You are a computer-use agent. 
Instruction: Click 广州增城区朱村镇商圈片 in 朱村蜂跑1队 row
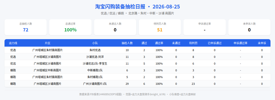pyautogui.click(x=47, y=77)
